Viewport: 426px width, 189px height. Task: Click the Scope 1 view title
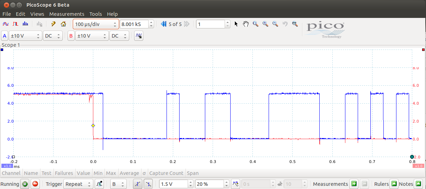tap(11, 45)
